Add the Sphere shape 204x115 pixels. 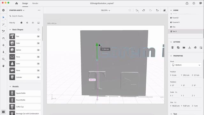25,50
